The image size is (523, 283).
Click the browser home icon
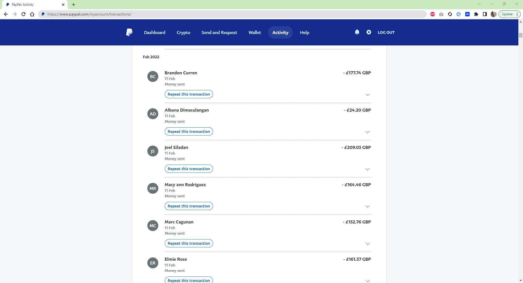tap(32, 14)
